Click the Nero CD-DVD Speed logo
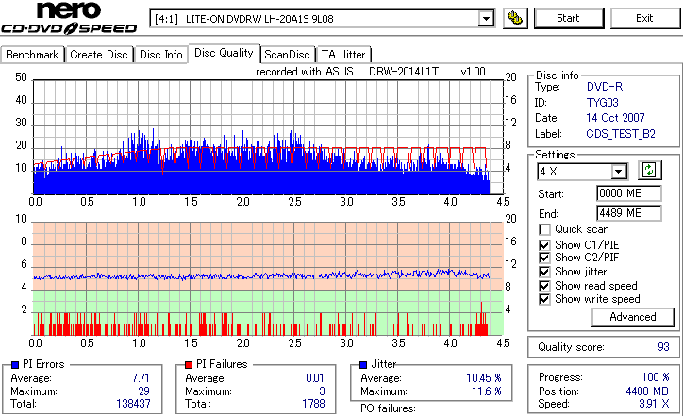 tap(69, 18)
